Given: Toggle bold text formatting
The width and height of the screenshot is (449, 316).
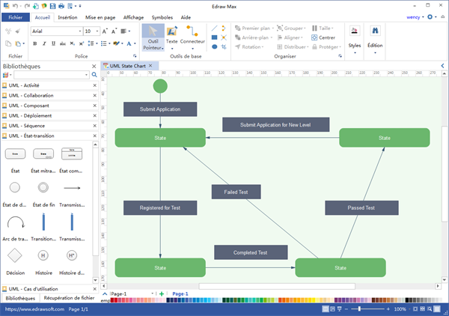Looking at the screenshot, I should click(34, 44).
